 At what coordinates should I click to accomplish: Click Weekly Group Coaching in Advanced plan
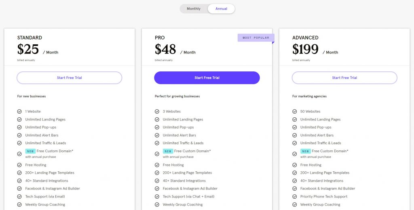(320, 205)
